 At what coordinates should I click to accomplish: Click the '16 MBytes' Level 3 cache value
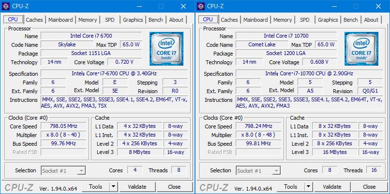click(335, 152)
